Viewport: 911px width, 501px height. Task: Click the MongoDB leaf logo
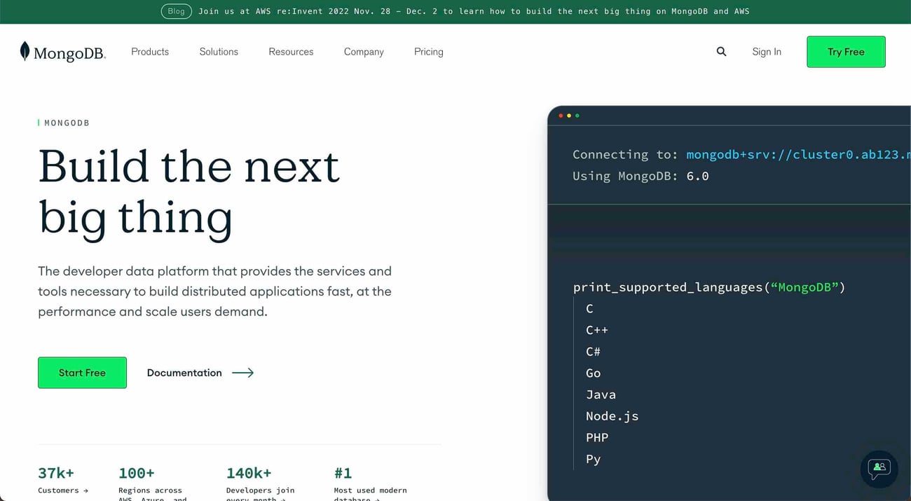pyautogui.click(x=25, y=51)
